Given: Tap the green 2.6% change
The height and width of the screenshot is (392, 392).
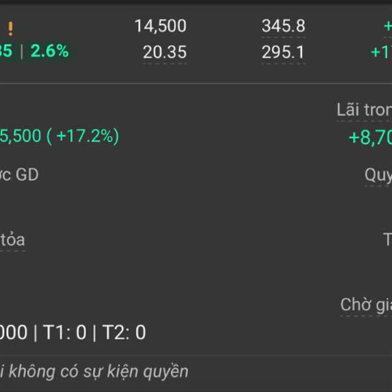Looking at the screenshot, I should [x=50, y=51].
